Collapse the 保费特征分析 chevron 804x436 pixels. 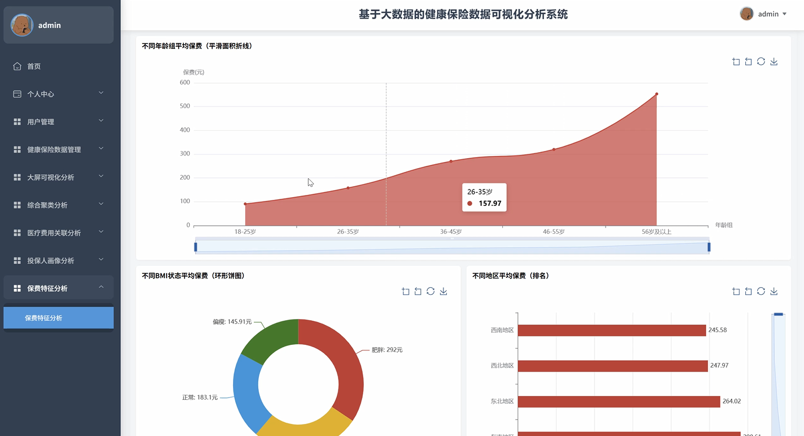pyautogui.click(x=101, y=287)
